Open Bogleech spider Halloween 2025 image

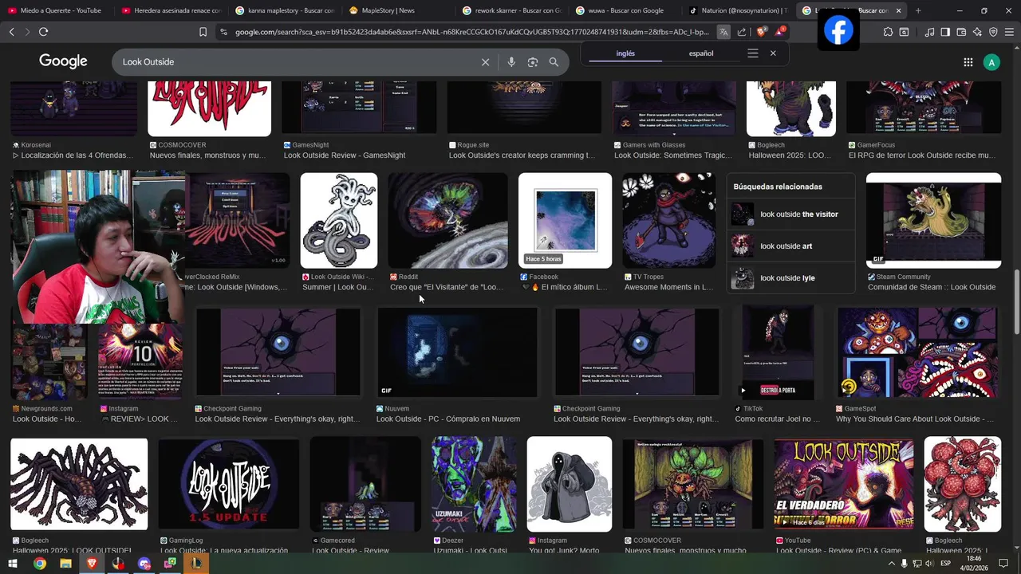(x=79, y=483)
